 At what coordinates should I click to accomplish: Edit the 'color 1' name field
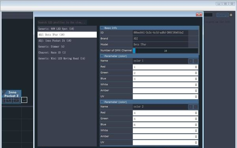[160, 61]
